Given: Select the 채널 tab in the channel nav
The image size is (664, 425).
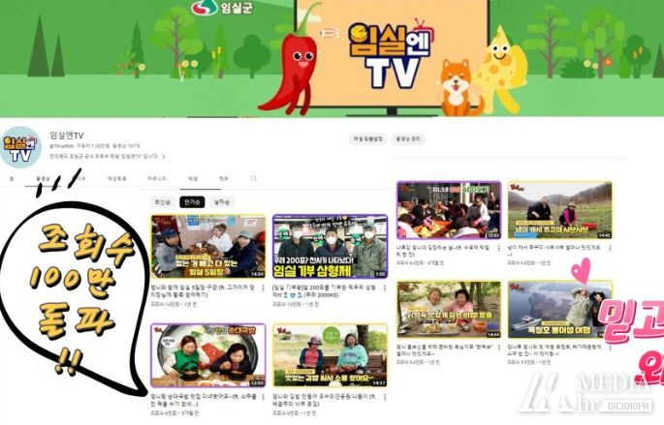Looking at the screenshot, I should 193,179.
